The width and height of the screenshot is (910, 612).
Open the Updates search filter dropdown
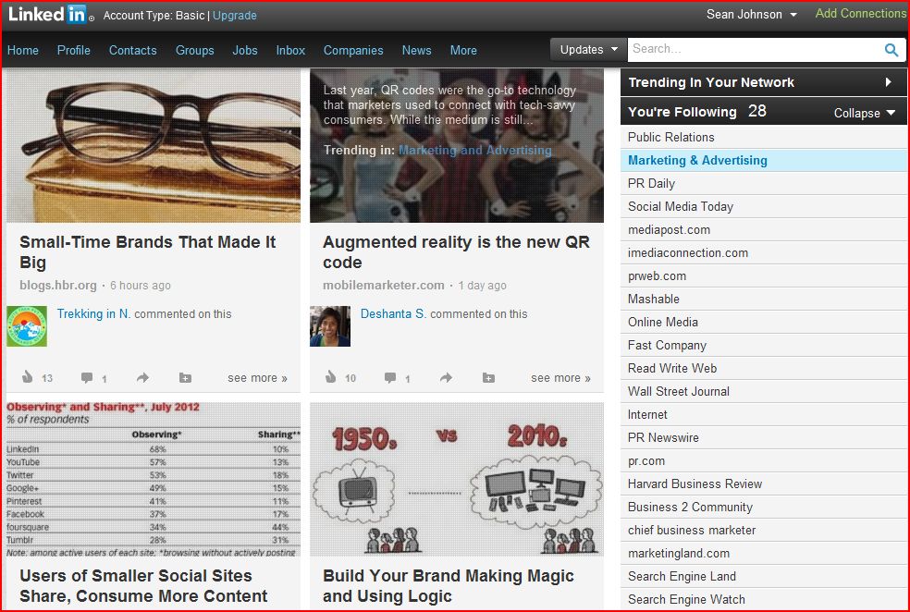[x=588, y=50]
